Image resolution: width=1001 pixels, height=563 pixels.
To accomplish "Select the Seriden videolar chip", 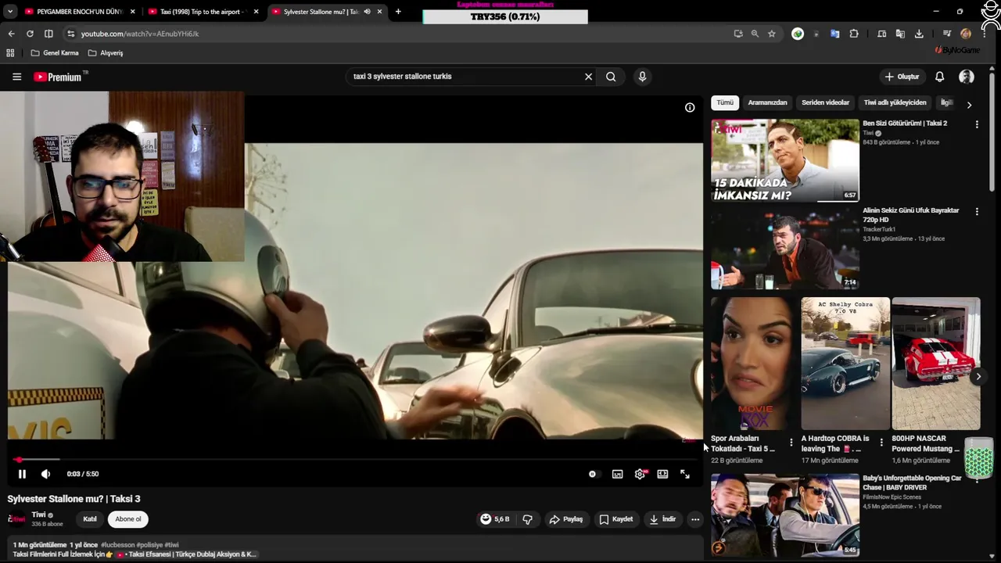I will tap(825, 102).
